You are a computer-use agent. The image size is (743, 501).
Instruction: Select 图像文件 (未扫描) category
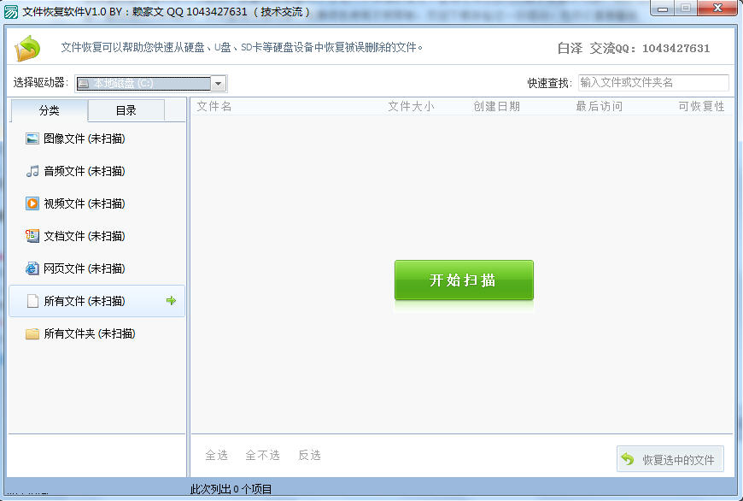tap(97, 139)
